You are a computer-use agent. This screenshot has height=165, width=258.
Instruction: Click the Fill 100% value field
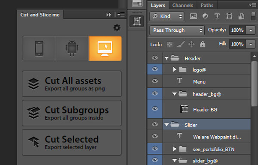tap(237, 44)
